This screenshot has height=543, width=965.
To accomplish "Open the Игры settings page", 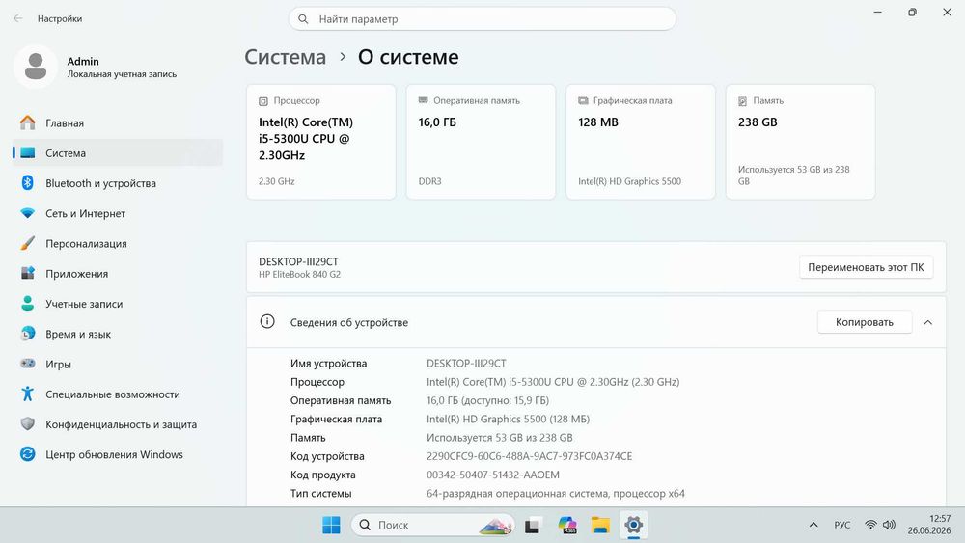I will pyautogui.click(x=118, y=364).
